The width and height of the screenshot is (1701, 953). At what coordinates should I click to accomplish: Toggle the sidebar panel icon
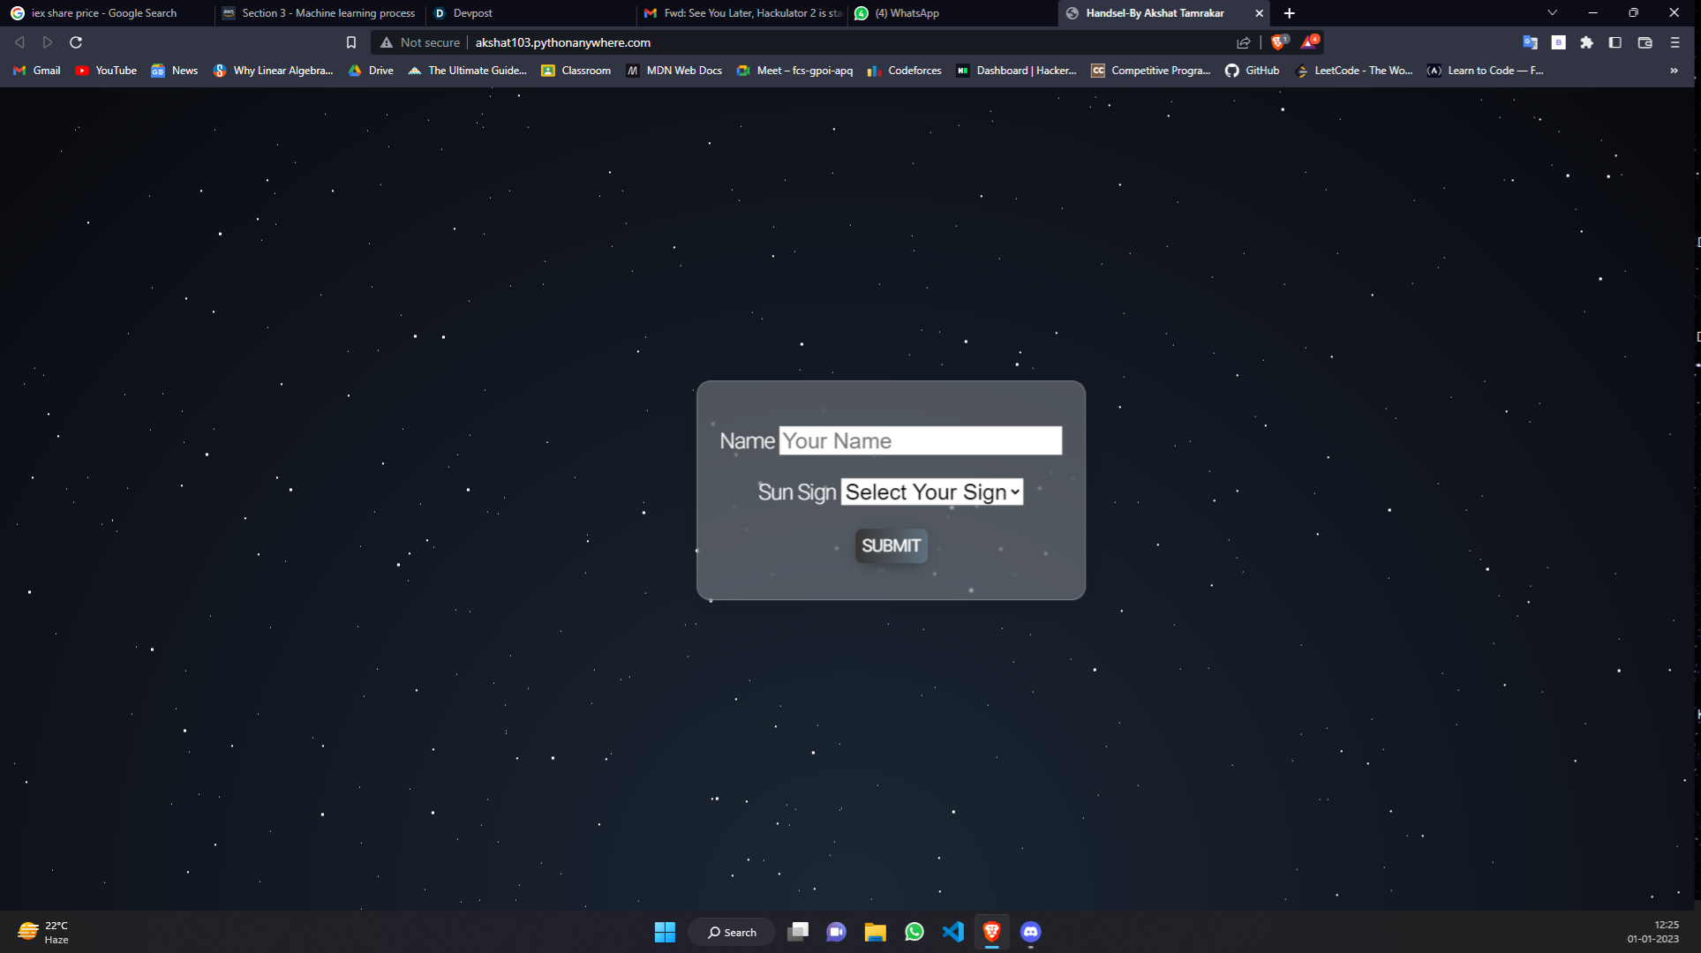1615,42
